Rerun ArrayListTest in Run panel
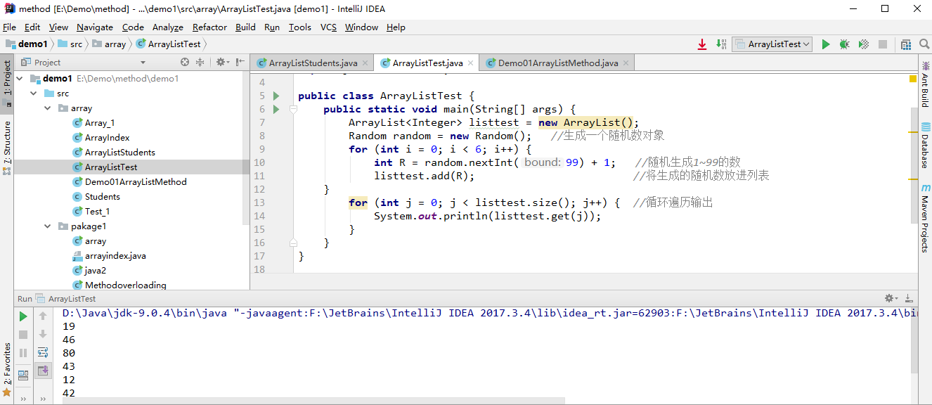 23,316
